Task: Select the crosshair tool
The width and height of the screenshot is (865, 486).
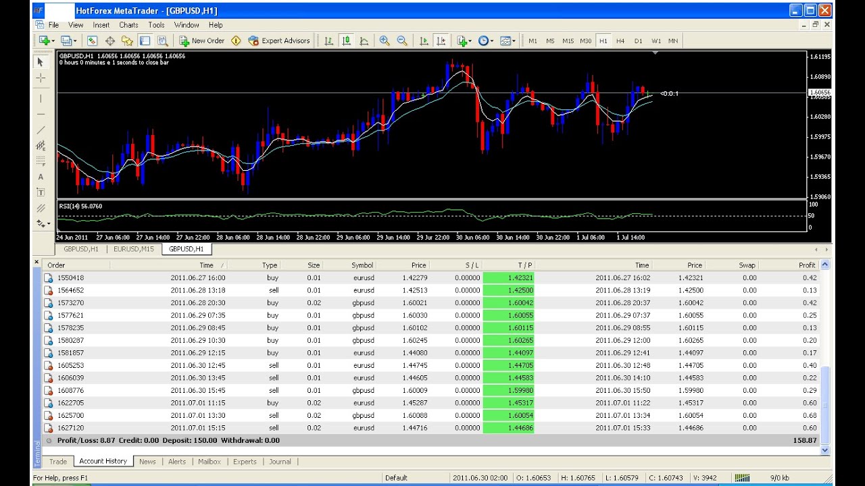Action: pyautogui.click(x=41, y=78)
